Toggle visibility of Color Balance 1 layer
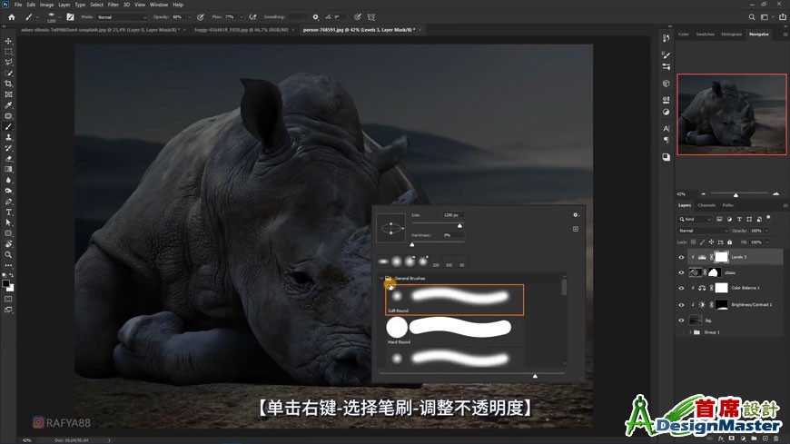Image resolution: width=790 pixels, height=444 pixels. click(681, 288)
